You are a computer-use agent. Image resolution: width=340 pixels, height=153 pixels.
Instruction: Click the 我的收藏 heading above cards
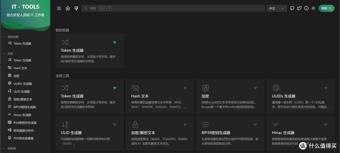pos(62,30)
